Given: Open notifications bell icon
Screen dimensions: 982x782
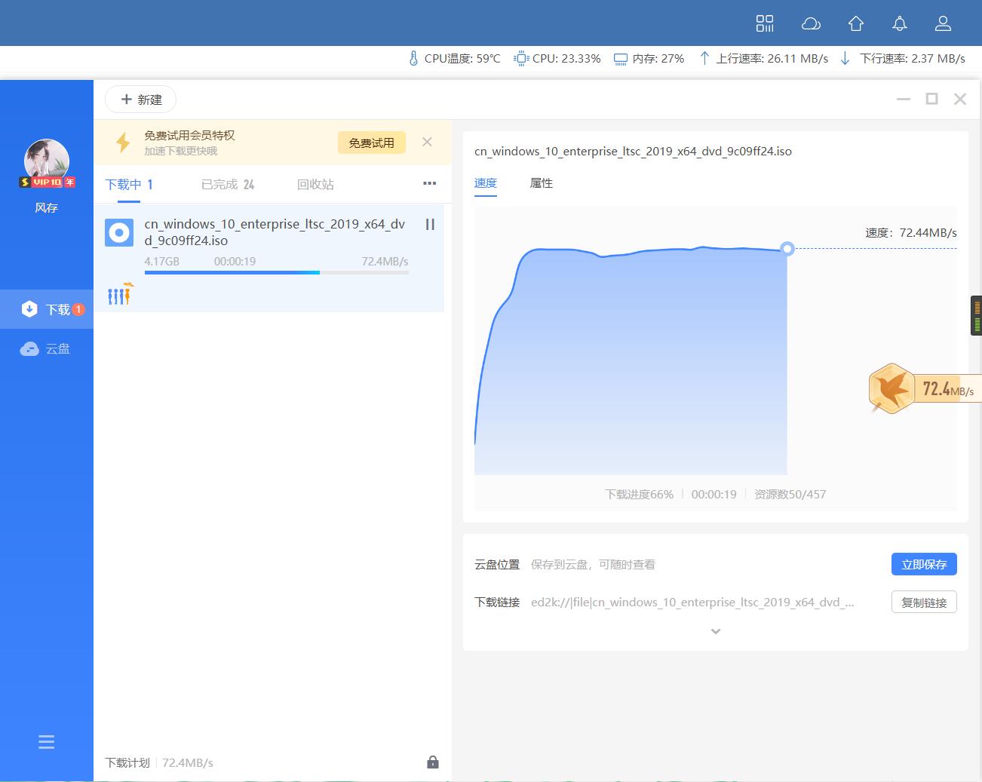Looking at the screenshot, I should point(899,23).
